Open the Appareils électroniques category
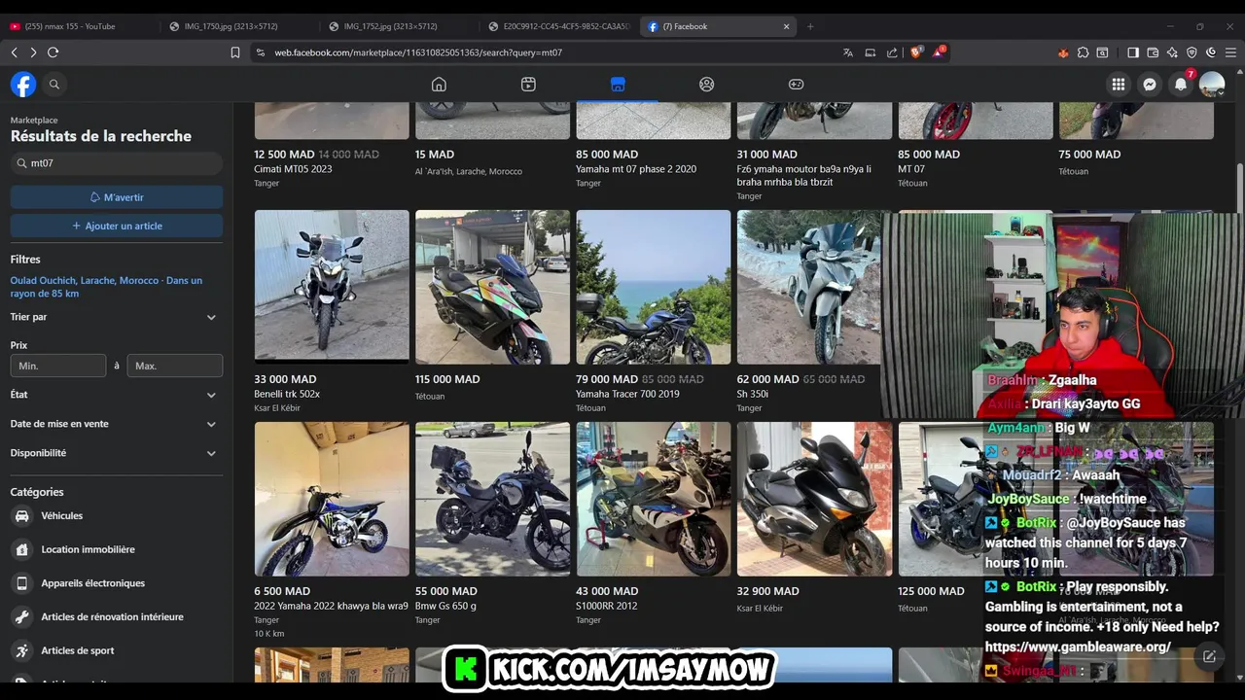The height and width of the screenshot is (700, 1245). click(117, 583)
